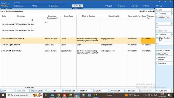174x98 pixels.
Task: Open the E: Export menu
Action: click(x=121, y=6)
